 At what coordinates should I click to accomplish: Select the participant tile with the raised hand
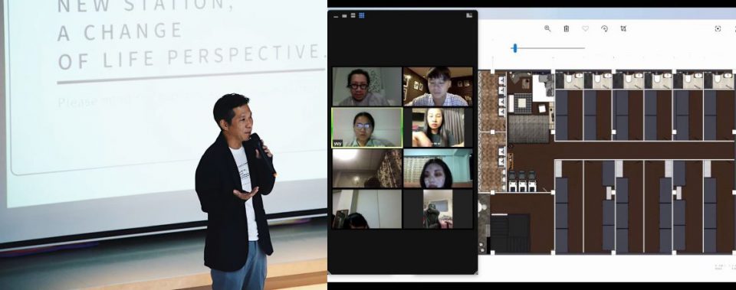(x=438, y=128)
